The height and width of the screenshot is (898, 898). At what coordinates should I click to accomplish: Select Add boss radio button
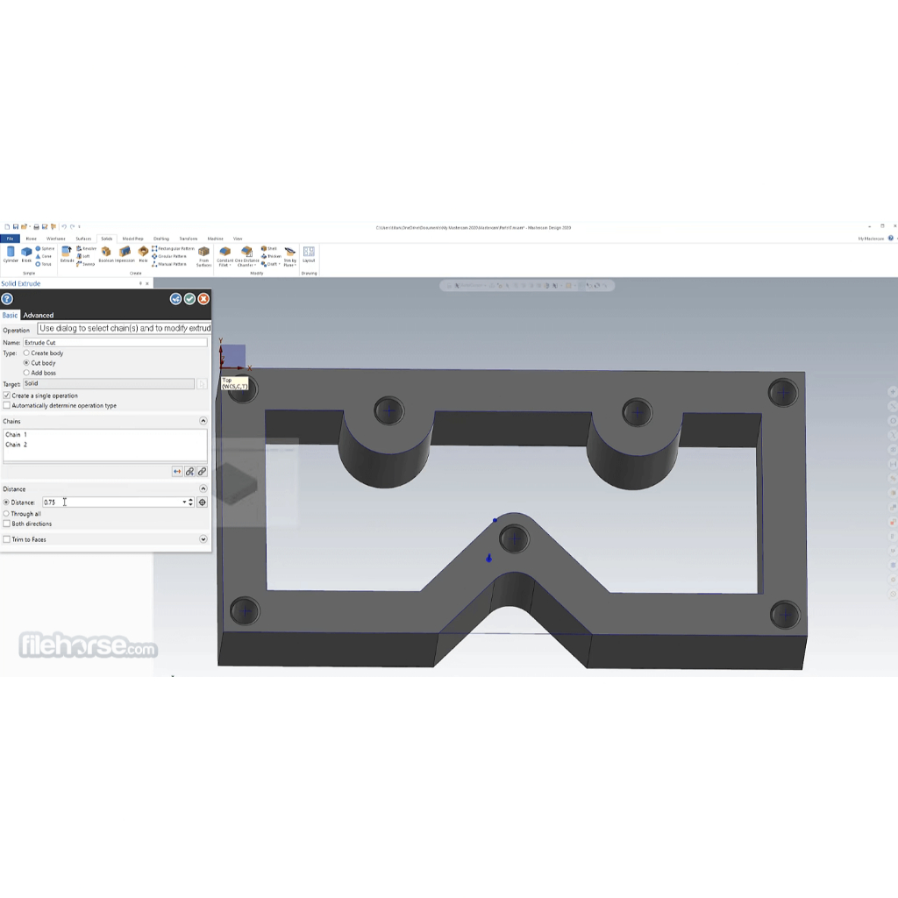[26, 373]
